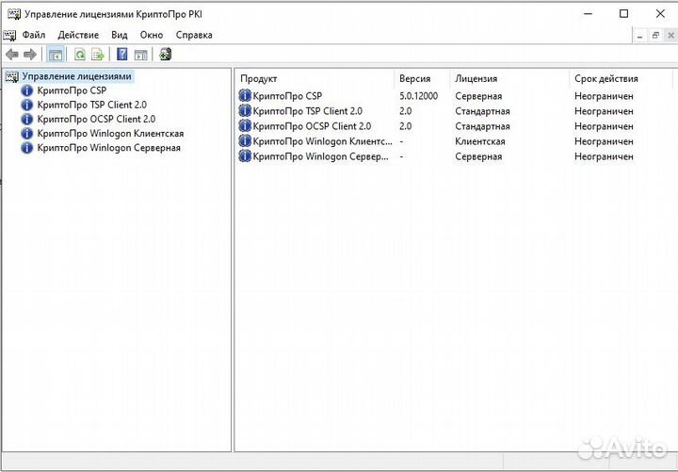This screenshot has width=678, height=472.
Task: Click the last toolbar icon with green plus
Action: click(166, 55)
